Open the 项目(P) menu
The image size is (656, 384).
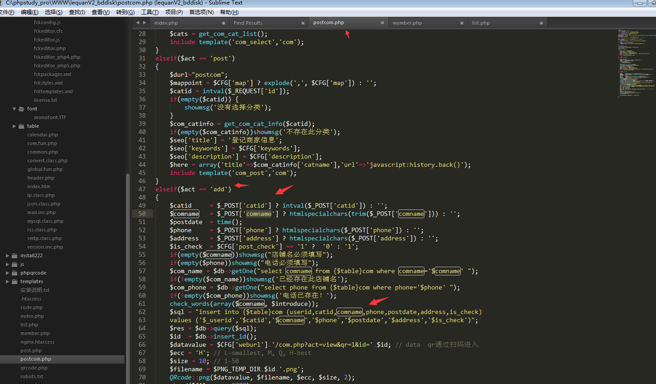(174, 12)
